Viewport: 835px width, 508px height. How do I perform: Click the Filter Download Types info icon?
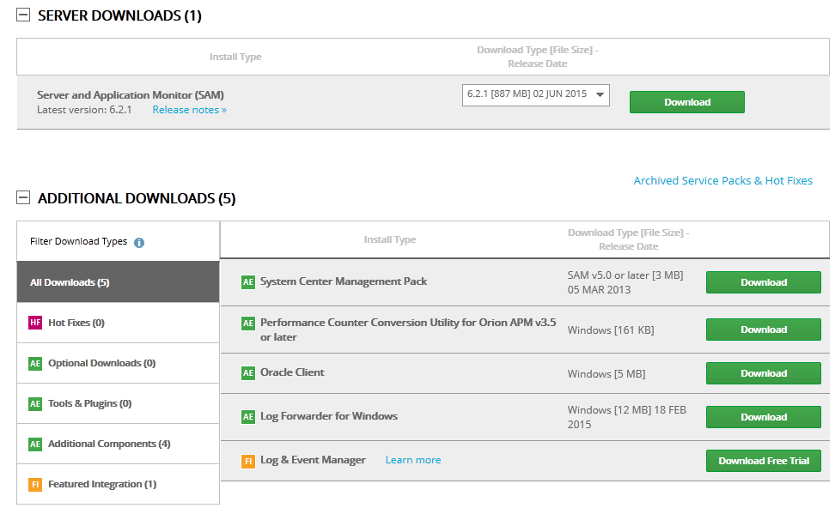pyautogui.click(x=139, y=243)
